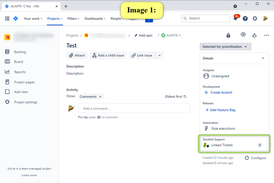Open the Comments activity filter dropdown
Image resolution: width=274 pixels, height=183 pixels.
(x=91, y=96)
